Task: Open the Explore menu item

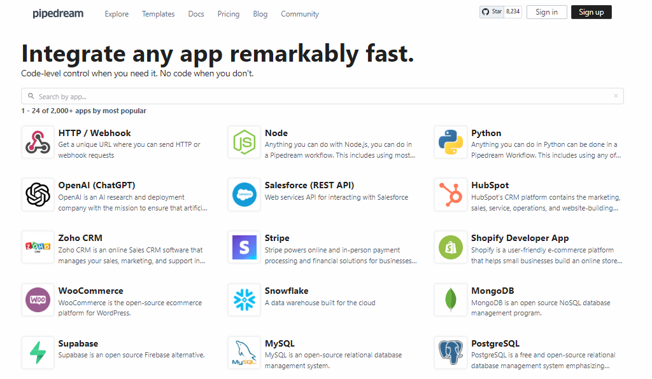Action: point(117,14)
